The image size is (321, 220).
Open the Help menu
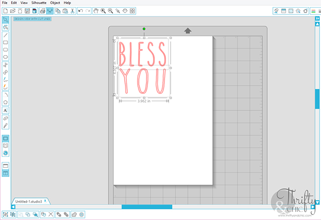tap(67, 3)
